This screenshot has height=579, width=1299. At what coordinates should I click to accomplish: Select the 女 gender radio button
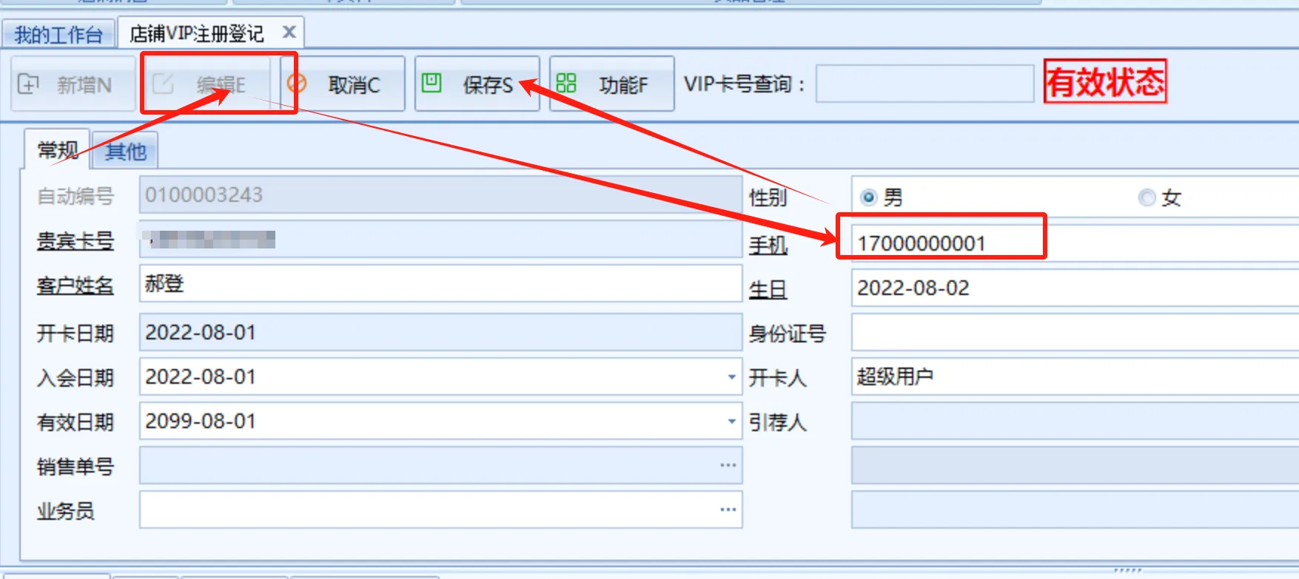pyautogui.click(x=1147, y=197)
